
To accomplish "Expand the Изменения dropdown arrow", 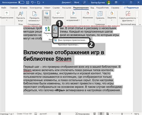I will [x=88, y=20].
